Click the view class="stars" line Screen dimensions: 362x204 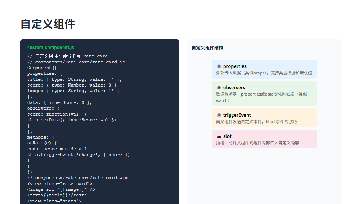54,201
